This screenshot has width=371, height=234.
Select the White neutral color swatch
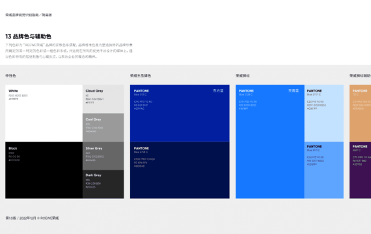tap(44, 113)
